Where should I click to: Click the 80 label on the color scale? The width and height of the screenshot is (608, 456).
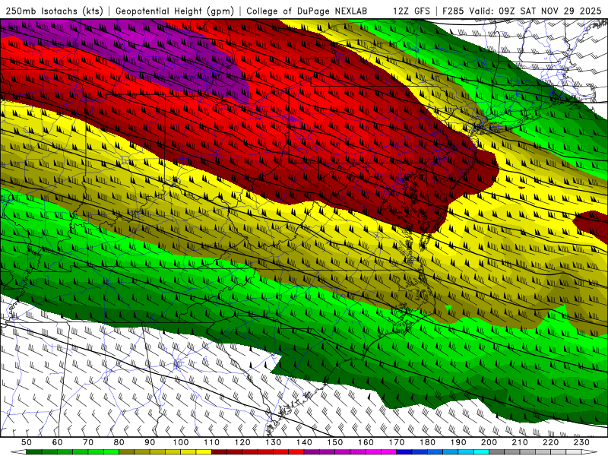tap(119, 442)
